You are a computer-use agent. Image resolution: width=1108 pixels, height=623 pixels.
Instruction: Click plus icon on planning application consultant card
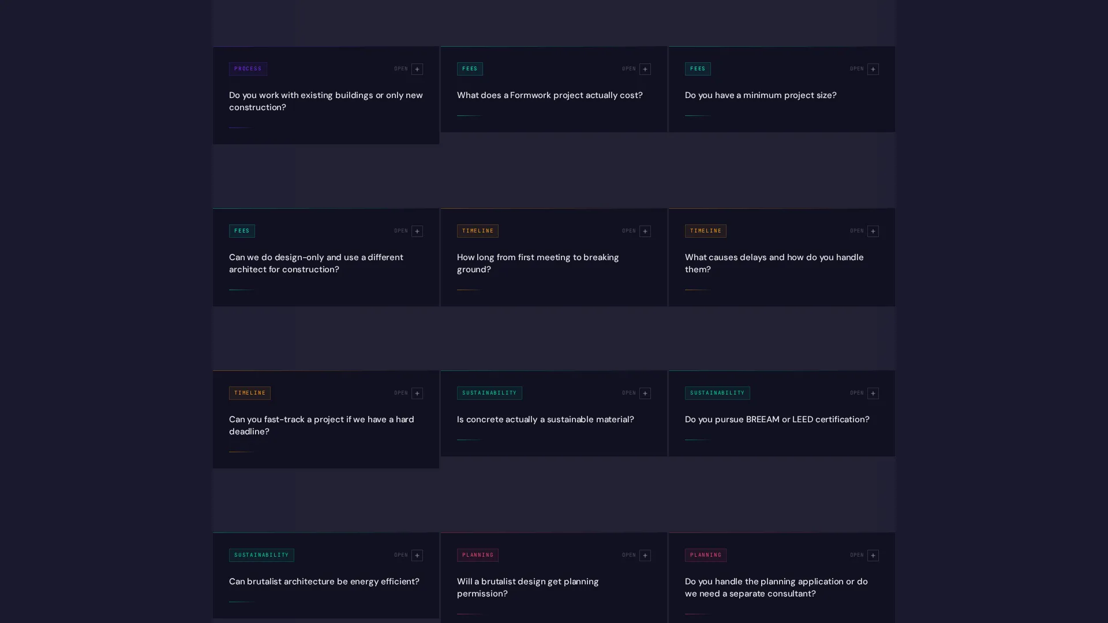click(x=873, y=556)
